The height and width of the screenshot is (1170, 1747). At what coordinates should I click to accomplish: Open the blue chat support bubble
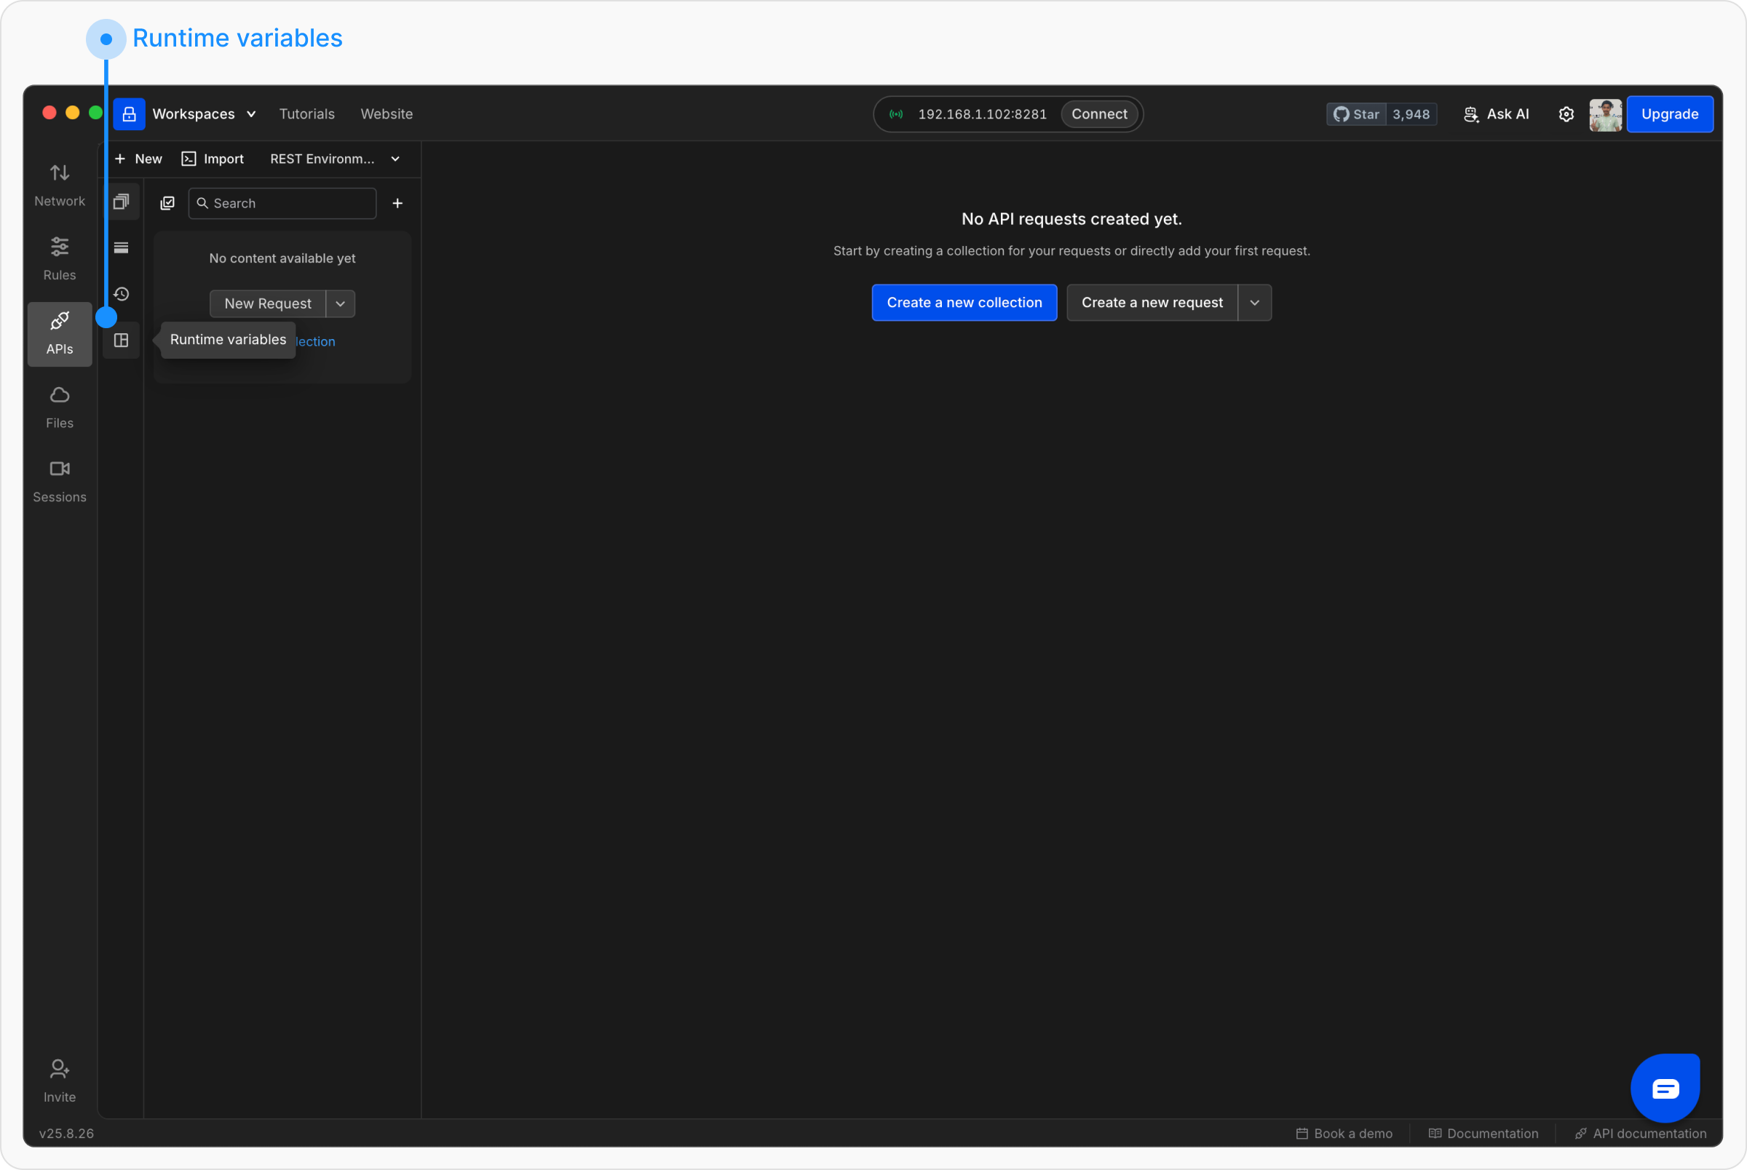(x=1665, y=1088)
